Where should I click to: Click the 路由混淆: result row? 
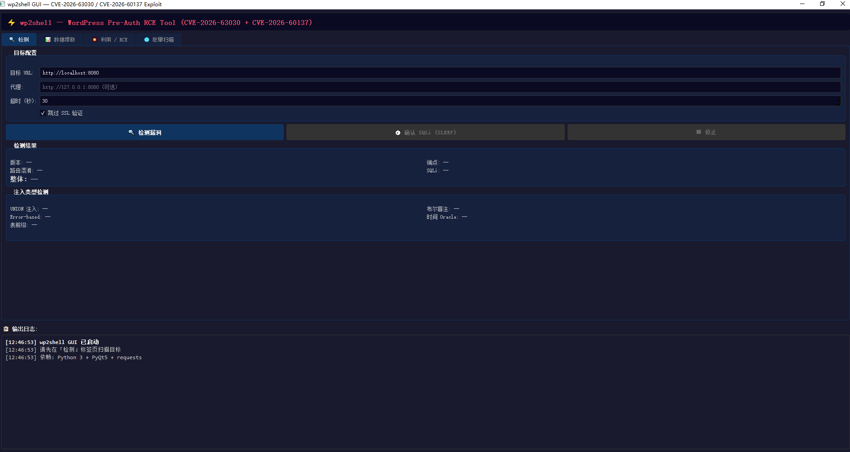[x=26, y=170]
